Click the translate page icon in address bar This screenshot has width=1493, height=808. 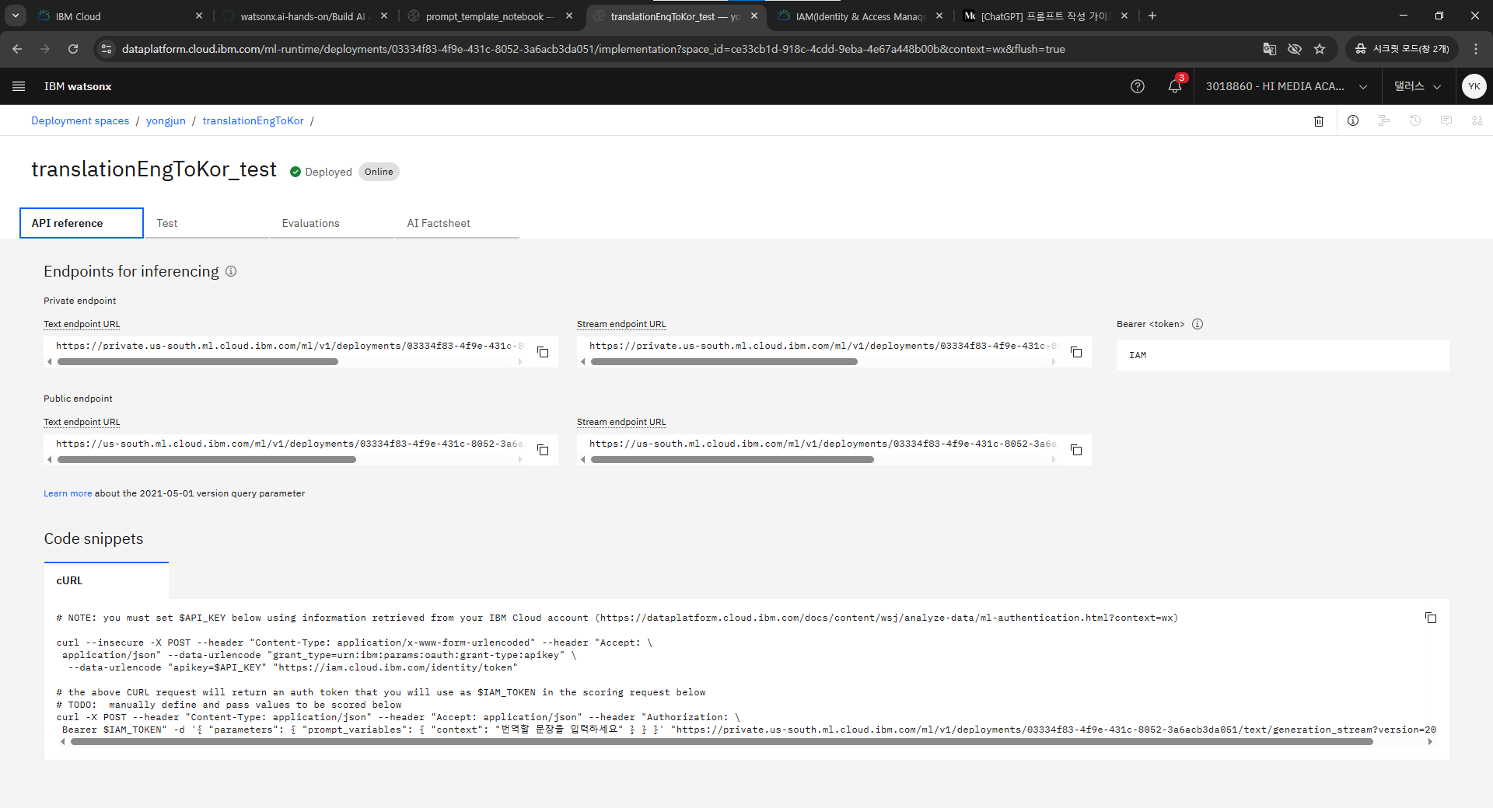coord(1270,49)
